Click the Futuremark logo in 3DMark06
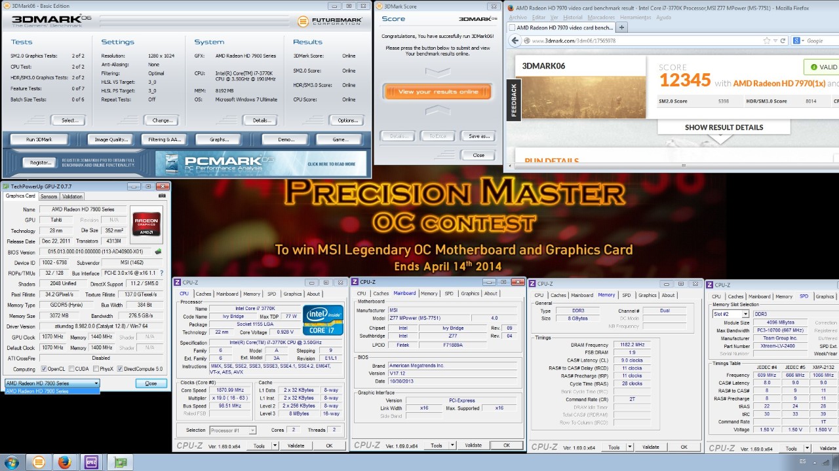The height and width of the screenshot is (471, 839). (x=330, y=21)
